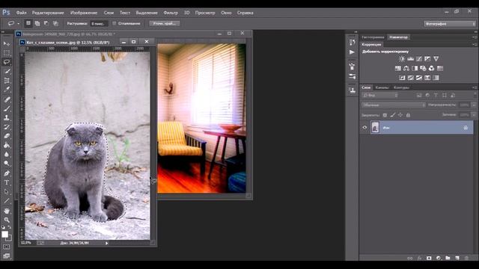Open the layer fill slider arrow
The width and height of the screenshot is (479, 269).
(x=474, y=115)
